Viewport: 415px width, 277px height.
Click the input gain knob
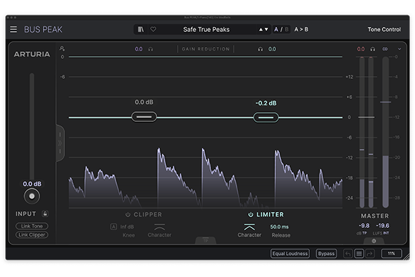32,197
